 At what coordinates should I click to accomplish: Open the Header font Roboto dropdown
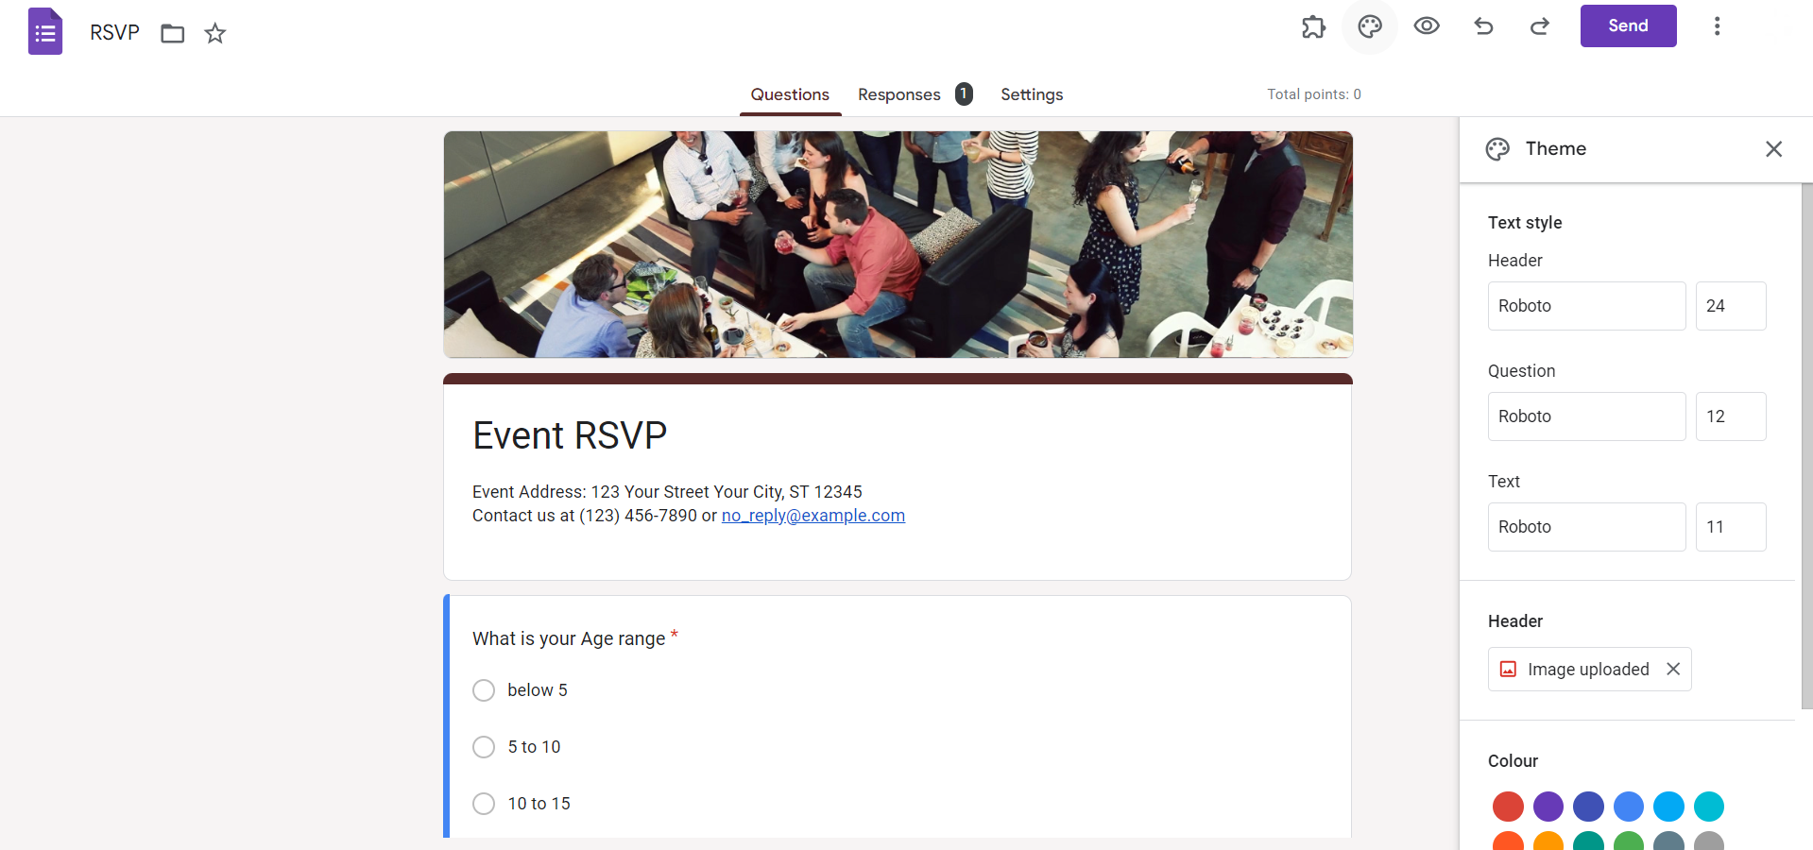1586,306
